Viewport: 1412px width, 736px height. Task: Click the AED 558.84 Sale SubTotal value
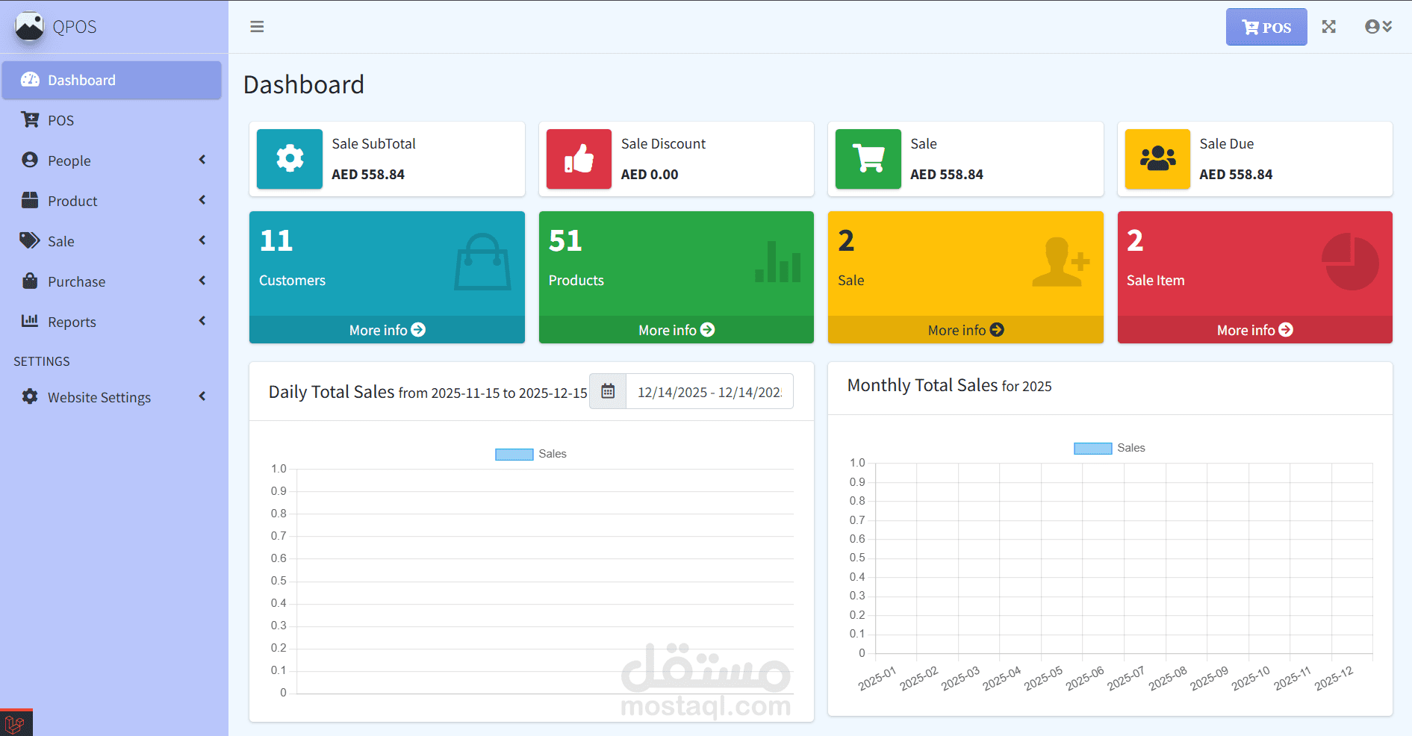pyautogui.click(x=368, y=175)
